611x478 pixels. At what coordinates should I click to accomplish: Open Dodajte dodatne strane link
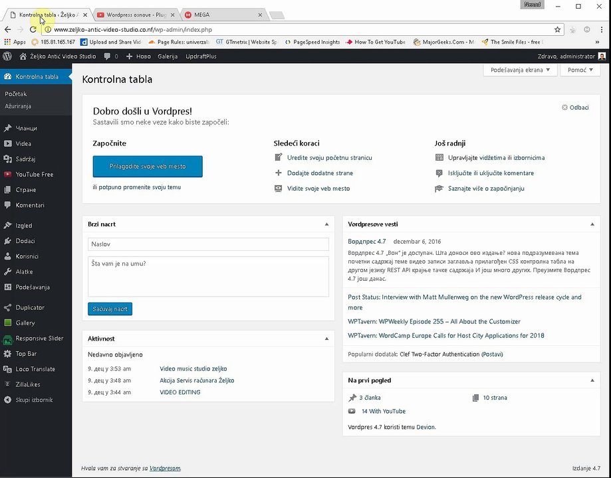coord(320,173)
